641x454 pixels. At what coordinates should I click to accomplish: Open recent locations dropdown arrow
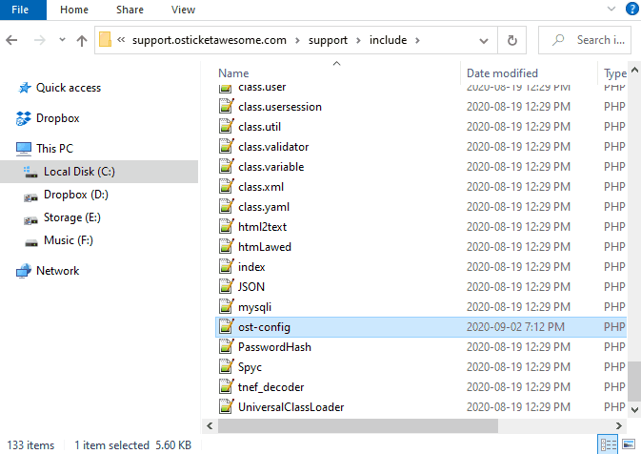pyautogui.click(x=62, y=40)
